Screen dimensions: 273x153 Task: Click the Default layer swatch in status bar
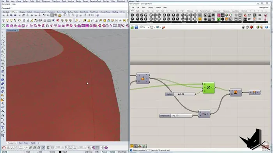click(x=60, y=152)
